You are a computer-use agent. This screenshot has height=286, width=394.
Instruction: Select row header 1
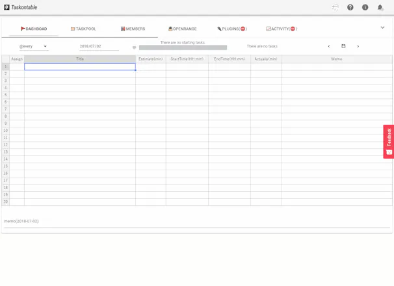6,66
